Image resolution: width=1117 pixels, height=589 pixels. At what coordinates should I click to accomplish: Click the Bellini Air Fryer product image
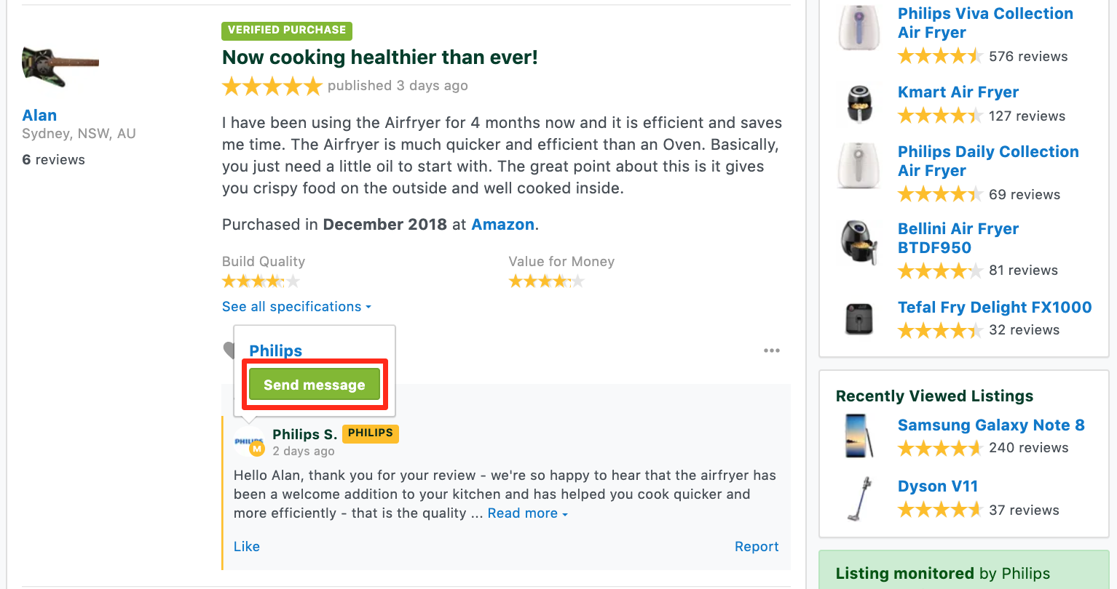[x=859, y=243]
